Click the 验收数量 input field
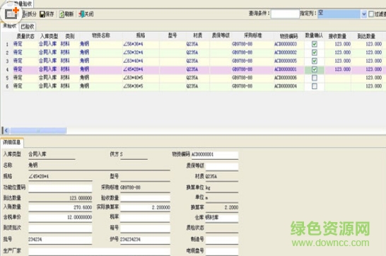Image resolution: width=386 pixels, height=256 pixels. coord(145,198)
